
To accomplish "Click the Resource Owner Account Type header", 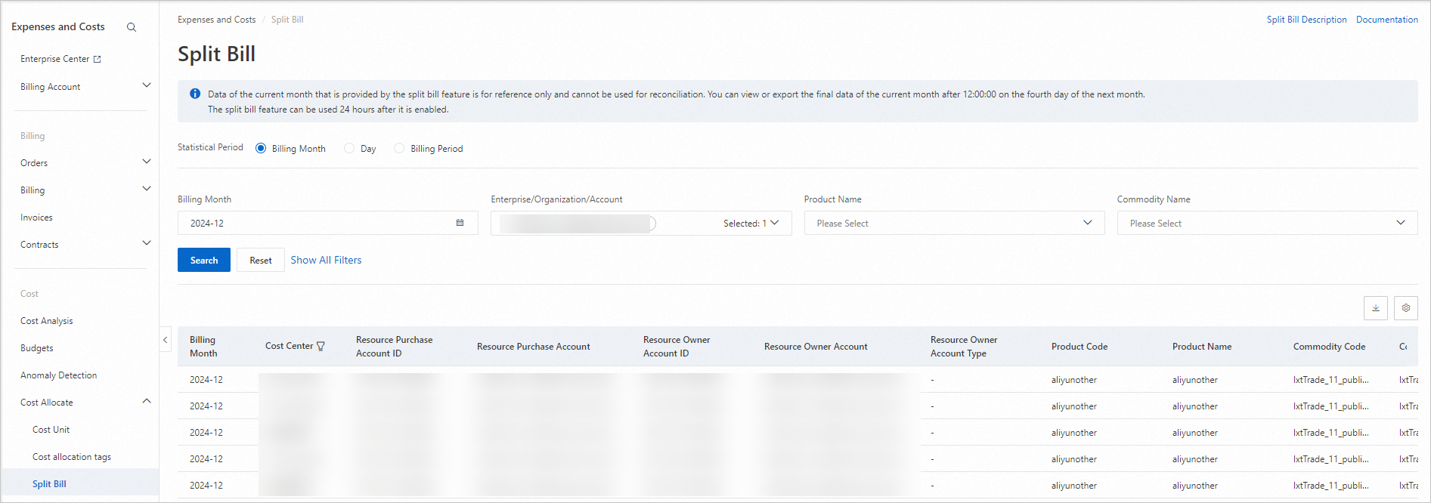I will pyautogui.click(x=964, y=347).
